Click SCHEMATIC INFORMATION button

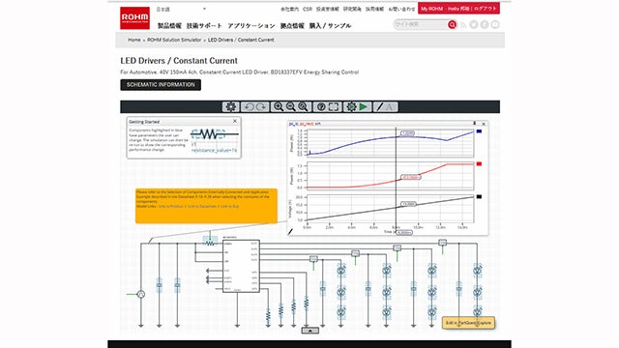coord(161,85)
